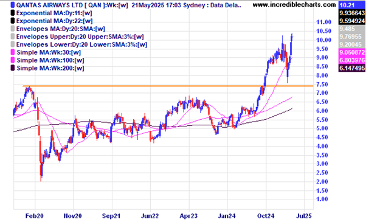Click the dark 6.147495 SMA value box
The height and width of the screenshot is (222, 366).
[352, 68]
